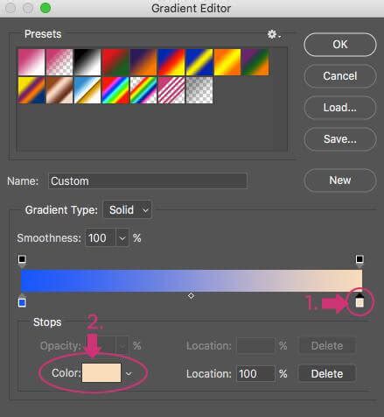This screenshot has width=384, height=417.
Task: Select the blue, yellow, blue gradient preset
Action: (199, 62)
